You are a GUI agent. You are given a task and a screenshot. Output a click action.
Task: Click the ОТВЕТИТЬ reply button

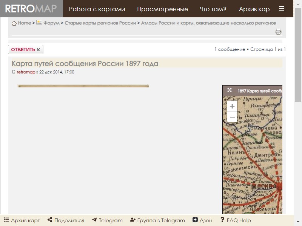pos(26,50)
